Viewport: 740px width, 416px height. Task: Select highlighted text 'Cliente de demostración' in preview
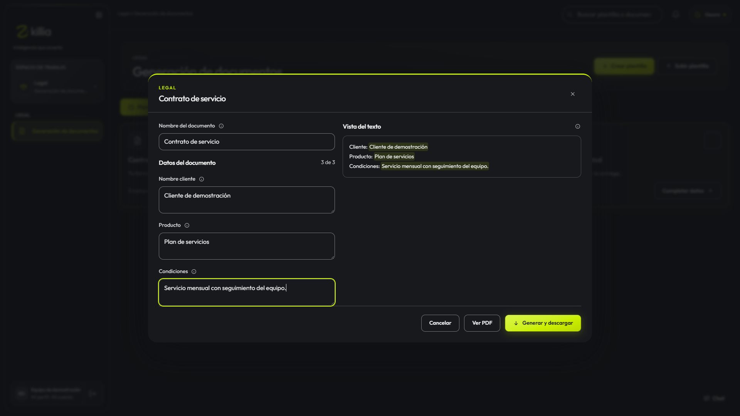click(398, 147)
